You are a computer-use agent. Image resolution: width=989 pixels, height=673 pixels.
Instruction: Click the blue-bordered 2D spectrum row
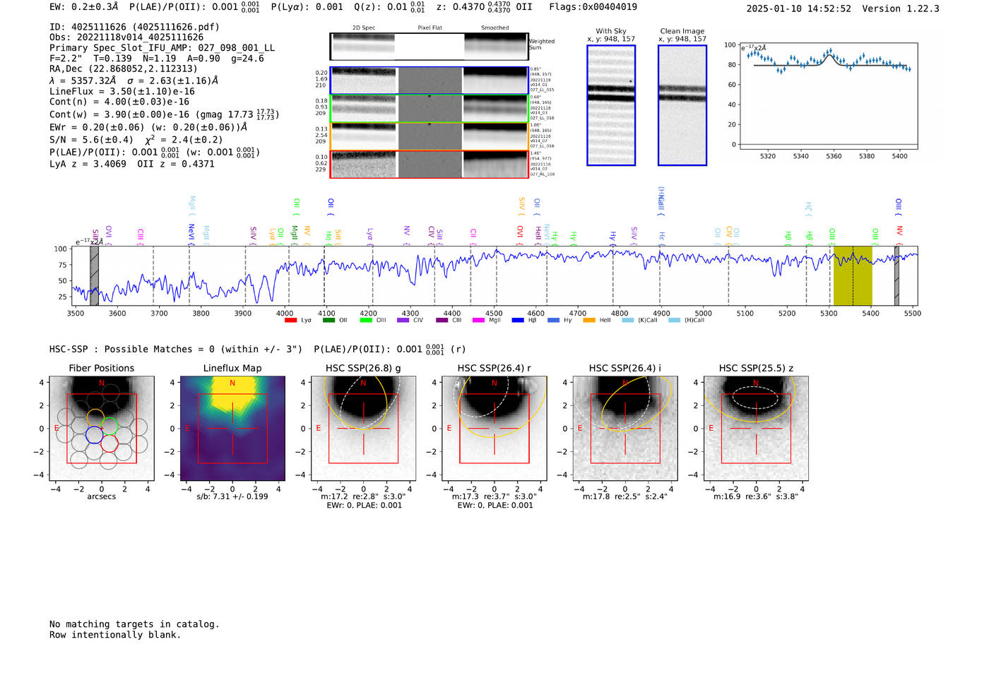[x=429, y=81]
